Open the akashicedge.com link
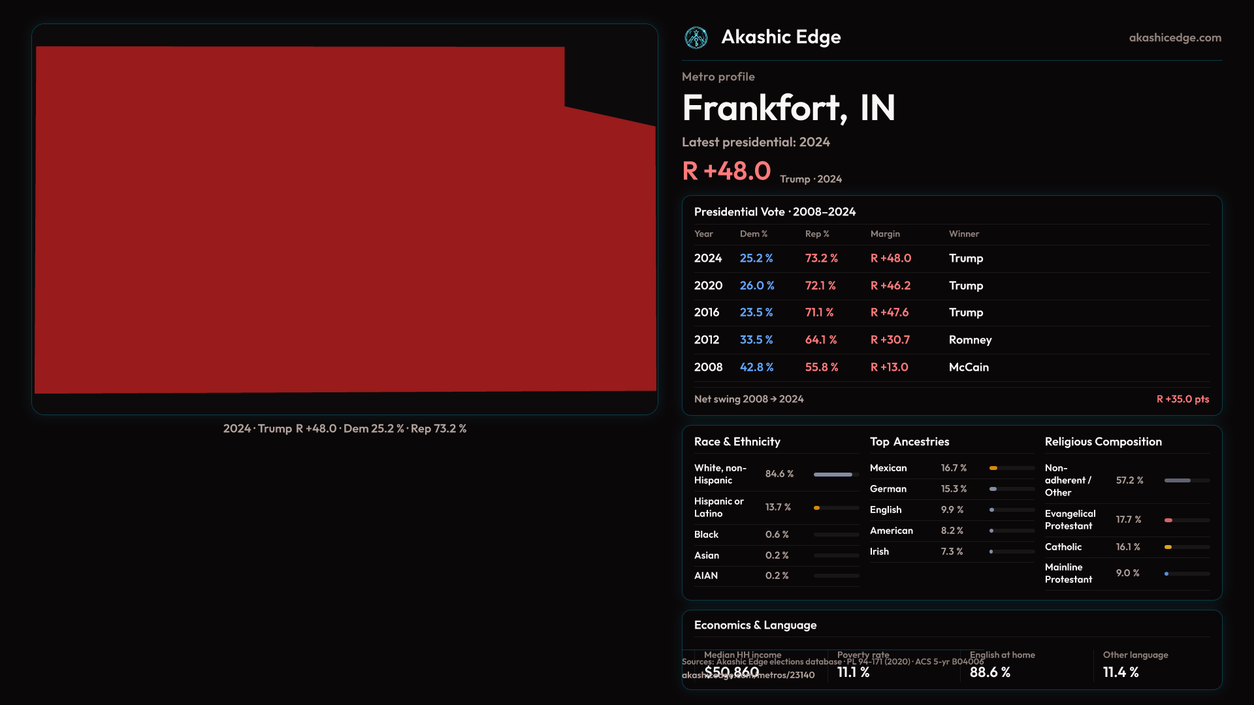The width and height of the screenshot is (1254, 705). 1174,38
